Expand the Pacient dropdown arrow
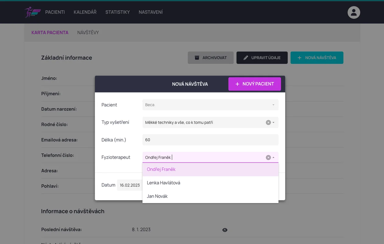This screenshot has width=384, height=244. click(x=273, y=105)
